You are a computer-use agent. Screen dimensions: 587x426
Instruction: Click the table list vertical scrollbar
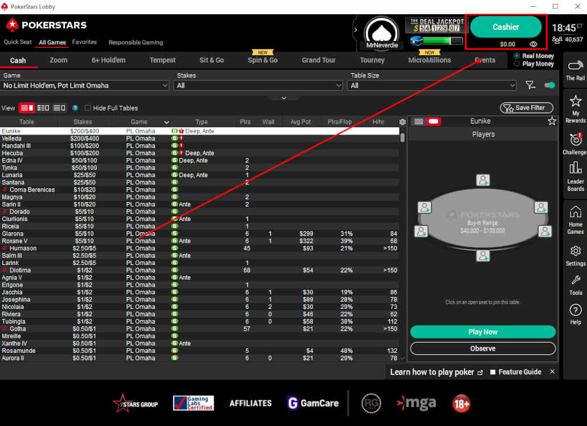click(402, 137)
